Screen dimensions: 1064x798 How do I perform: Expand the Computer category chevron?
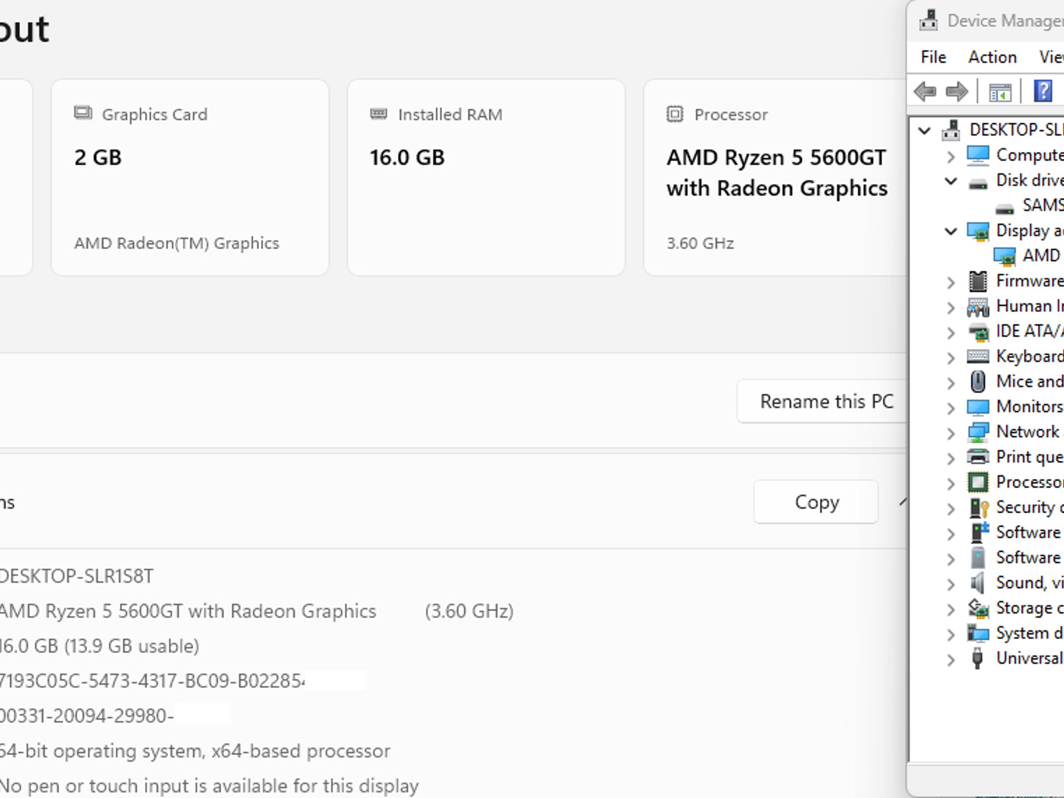(x=951, y=156)
